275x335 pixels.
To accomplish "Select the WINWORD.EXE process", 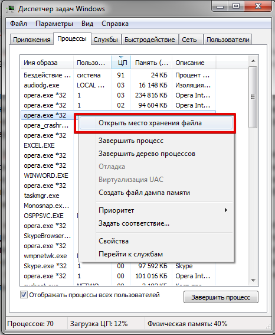I will tap(46, 175).
